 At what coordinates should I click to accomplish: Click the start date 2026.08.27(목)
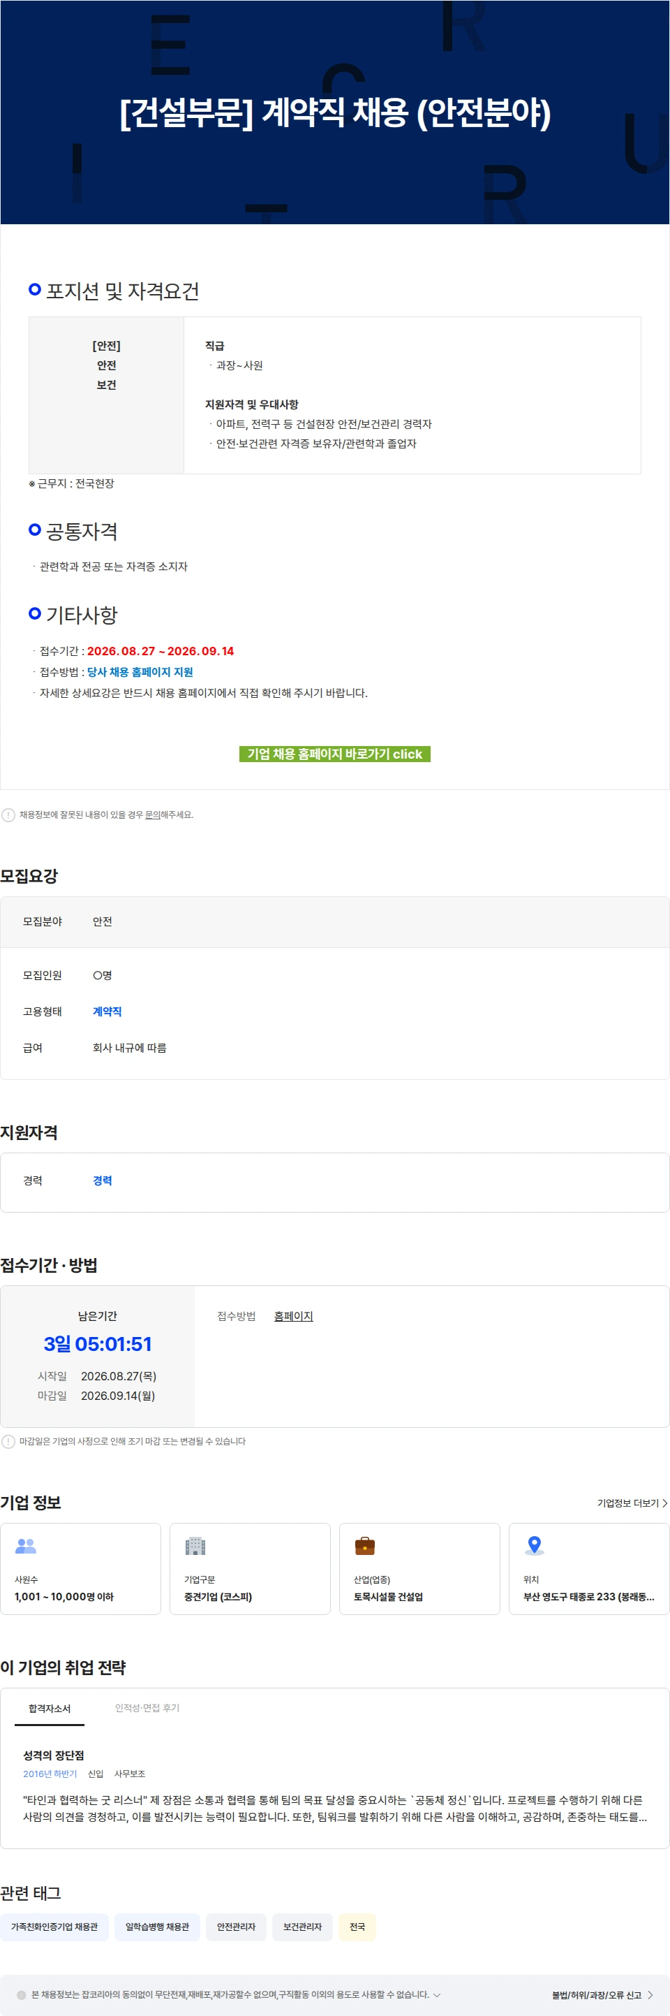(x=119, y=1376)
